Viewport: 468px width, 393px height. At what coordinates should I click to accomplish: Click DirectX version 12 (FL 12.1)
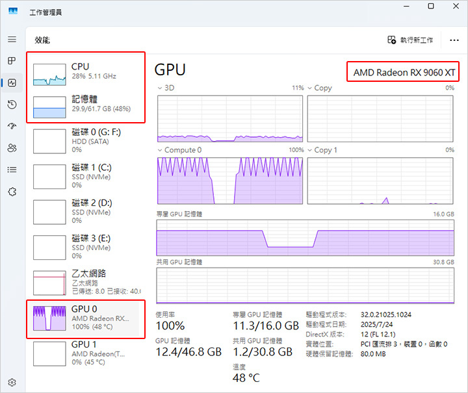coord(378,335)
